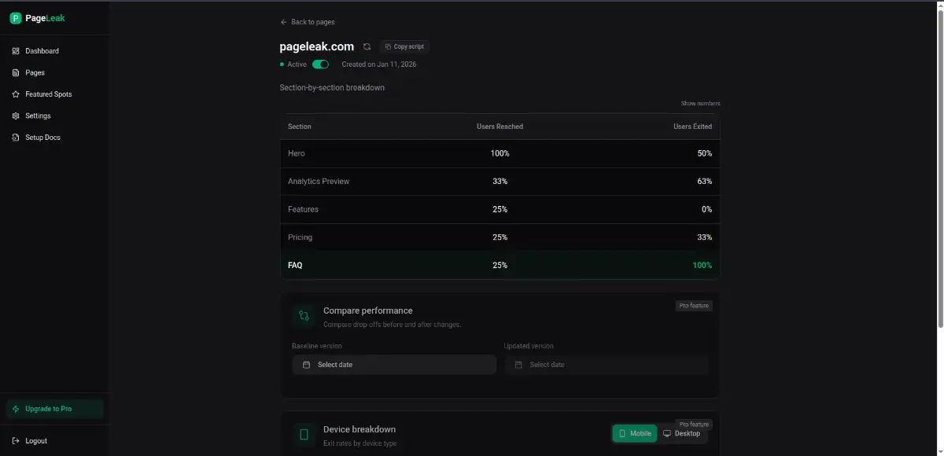Open the Baseline version date picker

tap(394, 365)
